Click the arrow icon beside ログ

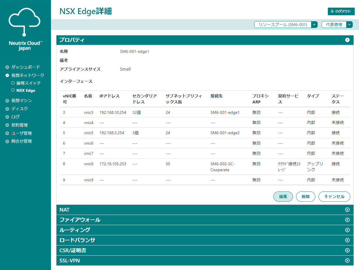[x=7, y=117]
